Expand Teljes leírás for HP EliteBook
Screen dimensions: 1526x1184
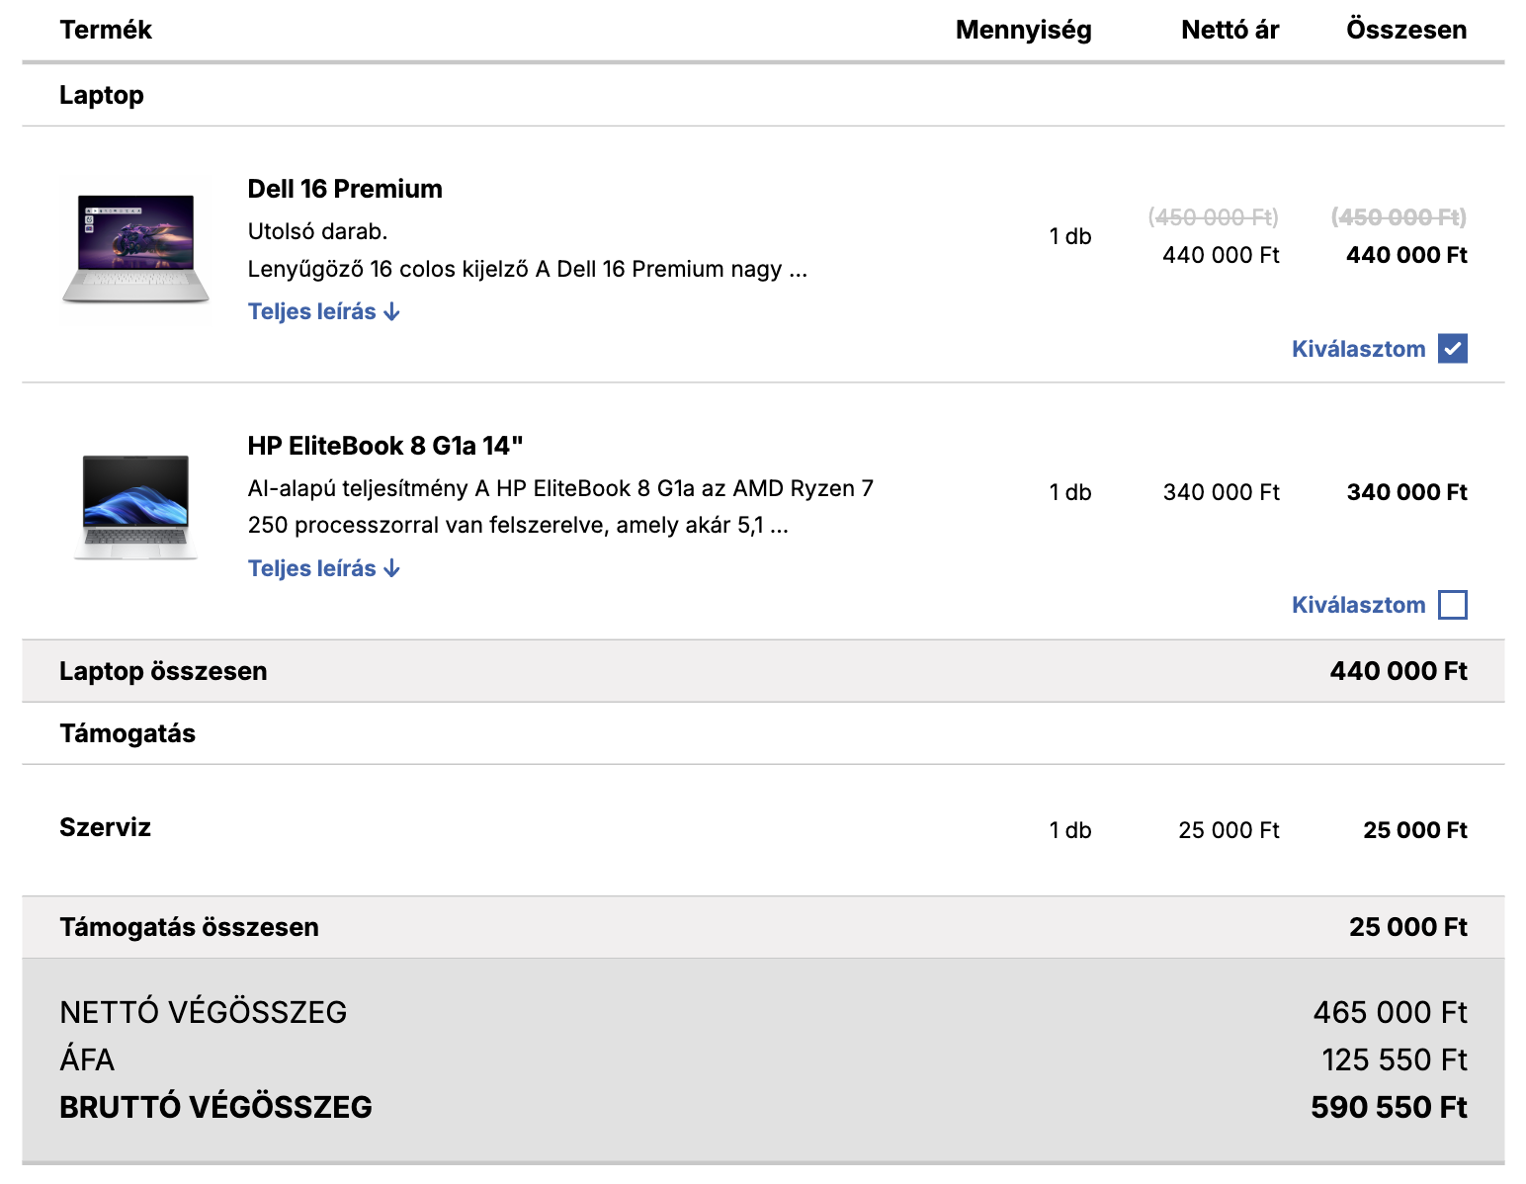(x=312, y=568)
